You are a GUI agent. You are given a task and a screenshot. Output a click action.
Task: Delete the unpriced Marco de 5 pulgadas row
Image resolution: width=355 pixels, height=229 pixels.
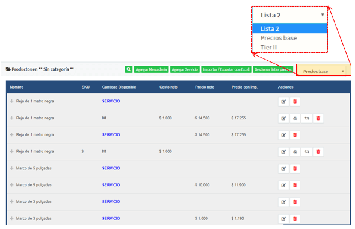[295, 169]
